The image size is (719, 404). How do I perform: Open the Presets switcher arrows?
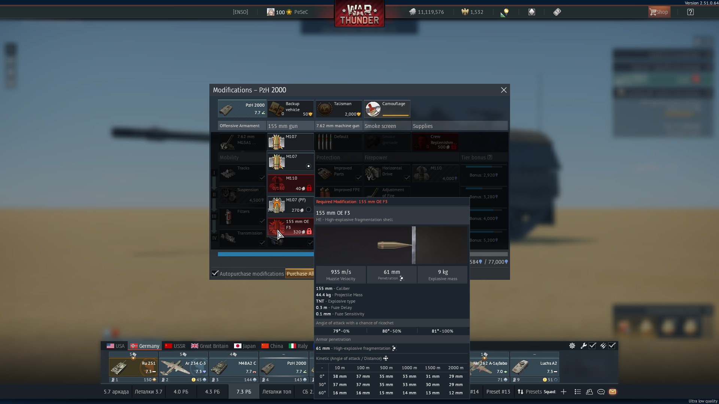click(x=521, y=392)
